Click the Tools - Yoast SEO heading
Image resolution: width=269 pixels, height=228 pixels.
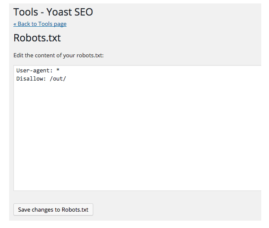53,12
